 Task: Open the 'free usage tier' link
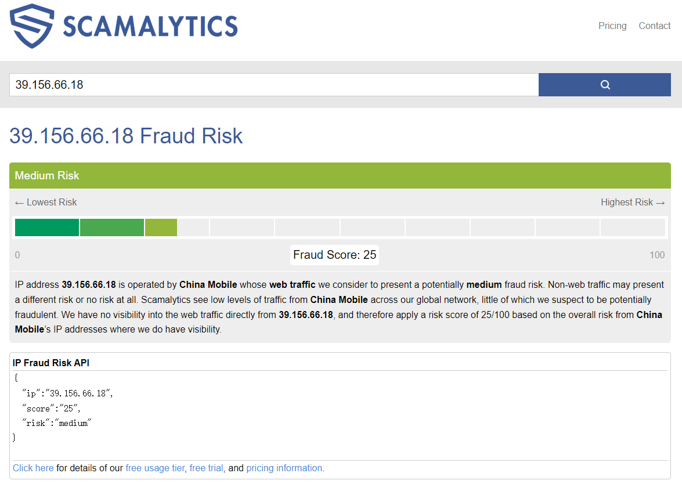click(155, 468)
